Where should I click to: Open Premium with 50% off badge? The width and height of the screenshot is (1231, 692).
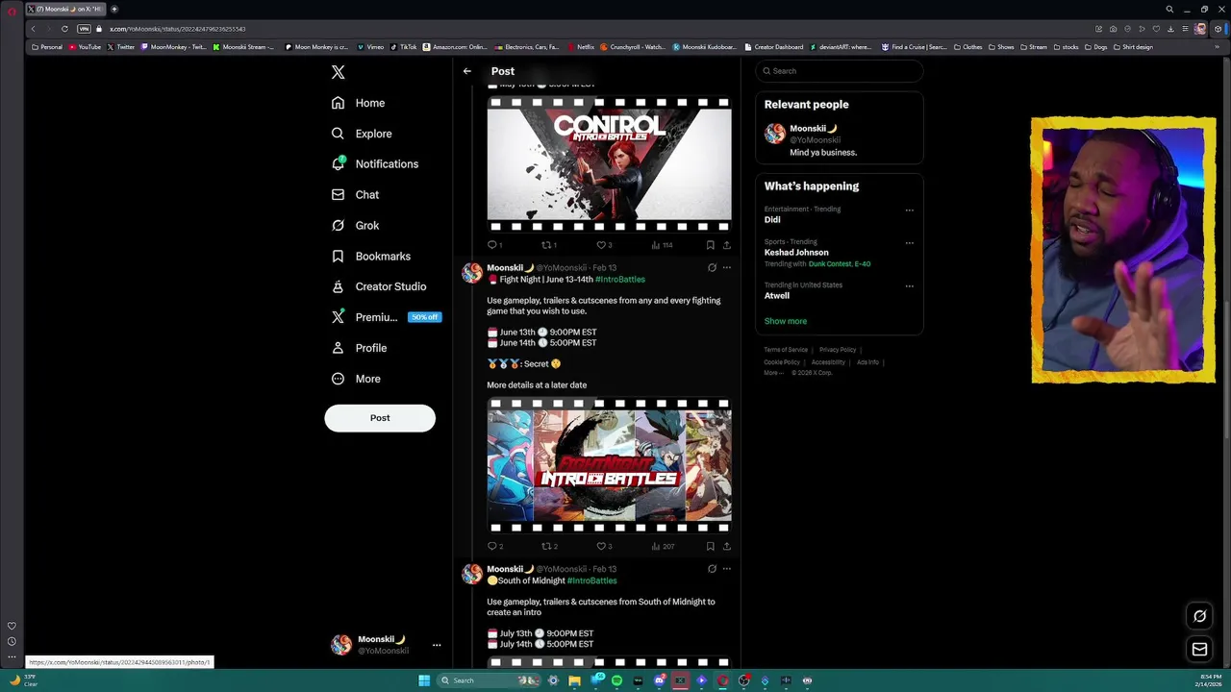[386, 317]
